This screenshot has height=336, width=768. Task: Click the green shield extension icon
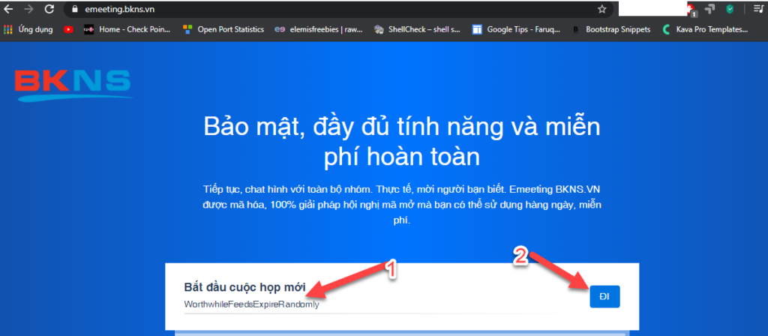click(x=729, y=10)
